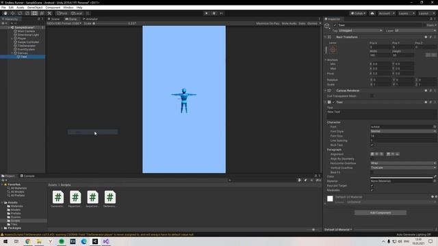This screenshot has height=246, width=438.
Task: Open the Font Style dropdown showing Normal
Action: (x=403, y=131)
